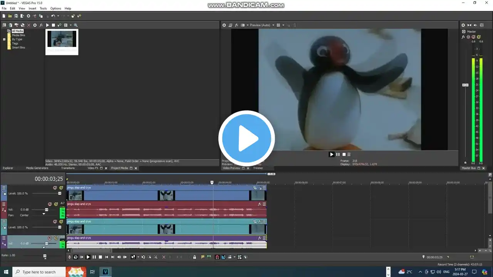Open Video Output FX in preview toolbar

click(236, 25)
